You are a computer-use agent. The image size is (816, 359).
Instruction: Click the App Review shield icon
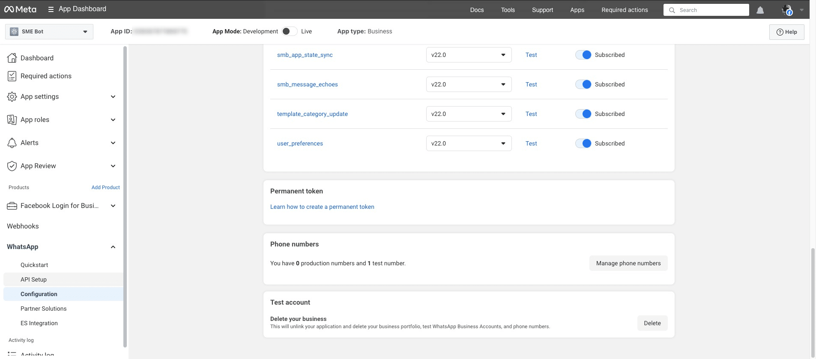click(x=12, y=166)
